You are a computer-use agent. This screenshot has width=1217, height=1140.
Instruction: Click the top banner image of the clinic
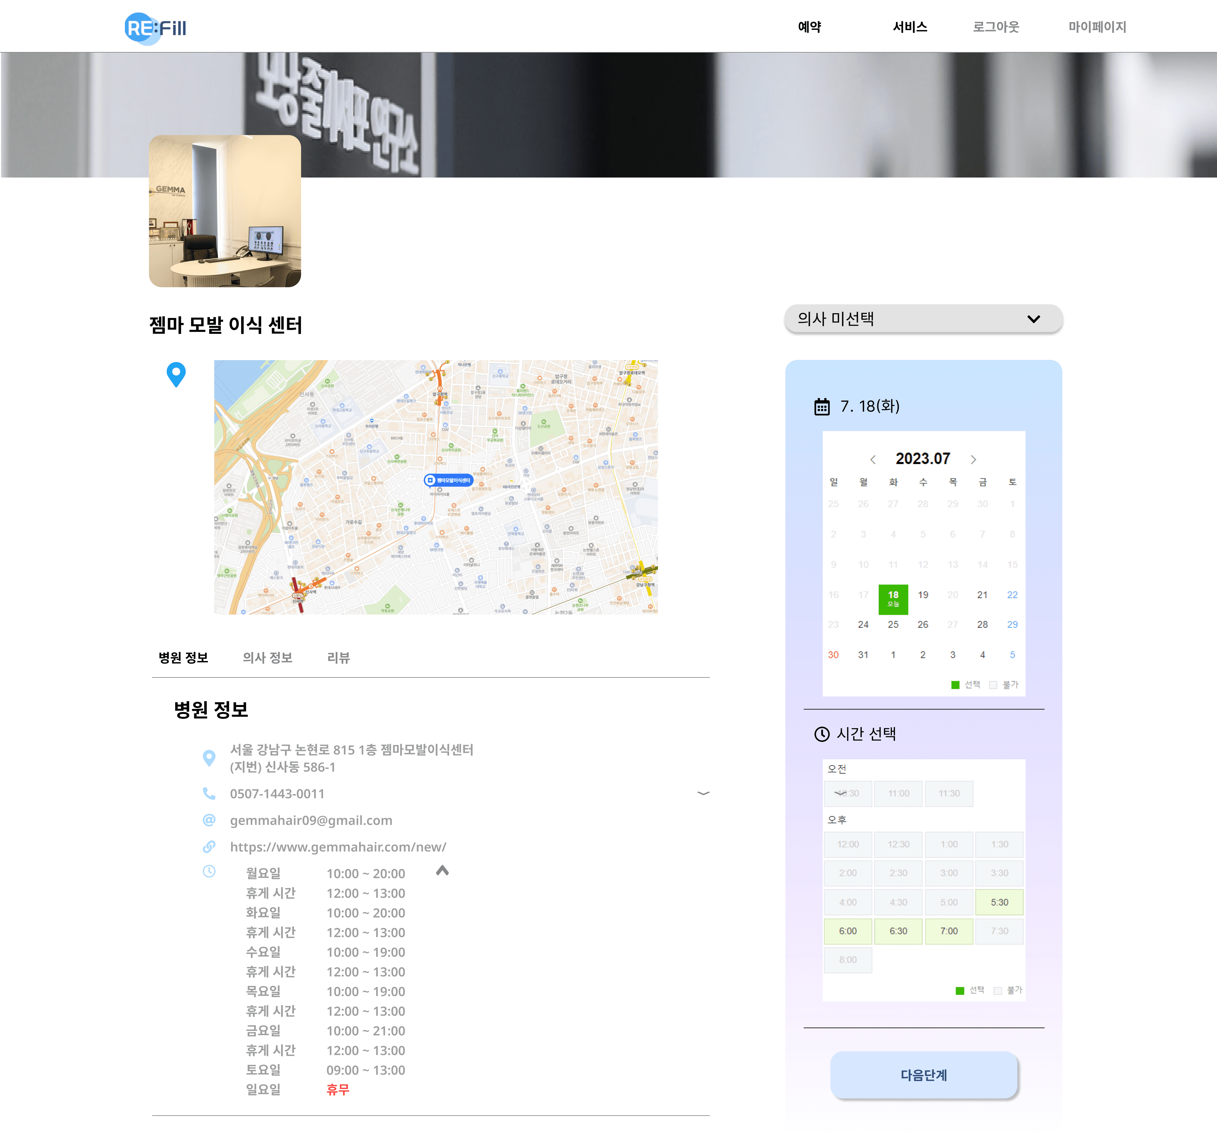tap(608, 114)
